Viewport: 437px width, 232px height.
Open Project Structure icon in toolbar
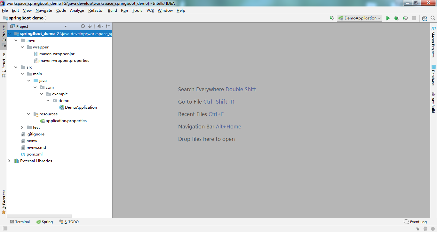[425, 18]
